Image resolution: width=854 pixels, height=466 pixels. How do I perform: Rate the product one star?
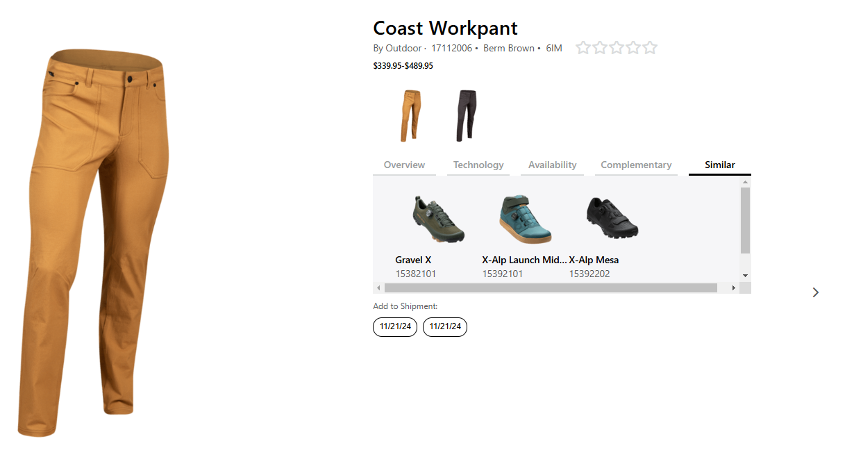[583, 48]
